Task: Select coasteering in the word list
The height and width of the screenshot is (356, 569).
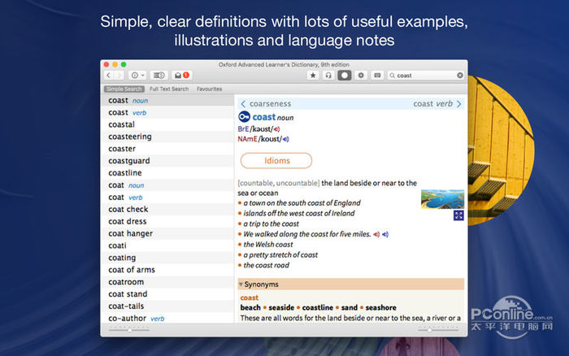Action: [167, 137]
